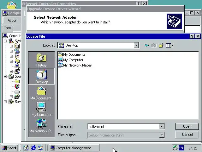The image size is (202, 152).
Task: Click the Locate File help question button
Action: tap(192, 36)
